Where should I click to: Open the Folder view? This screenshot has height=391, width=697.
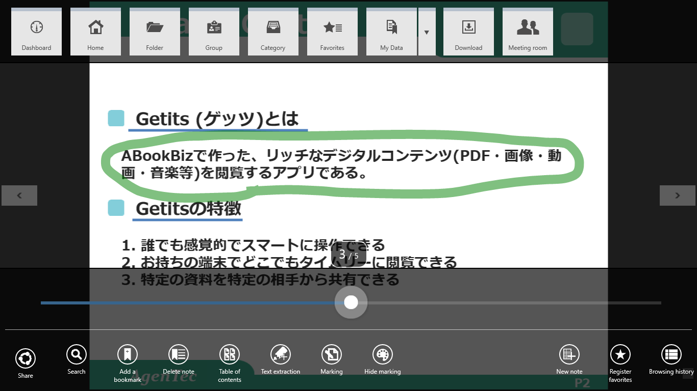[x=155, y=33]
